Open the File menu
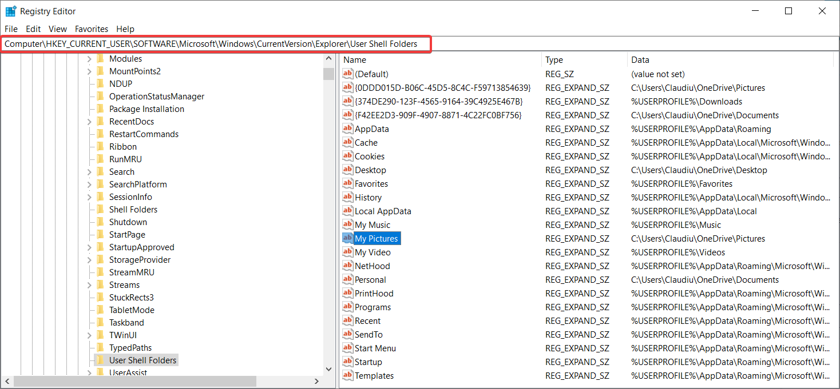The width and height of the screenshot is (840, 389). (11, 29)
